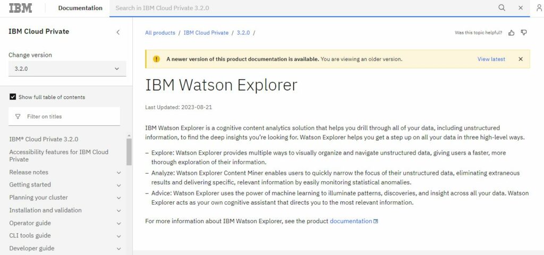Open the Installation and validation topic
Viewport: 544px width, 255px height.
(x=46, y=210)
